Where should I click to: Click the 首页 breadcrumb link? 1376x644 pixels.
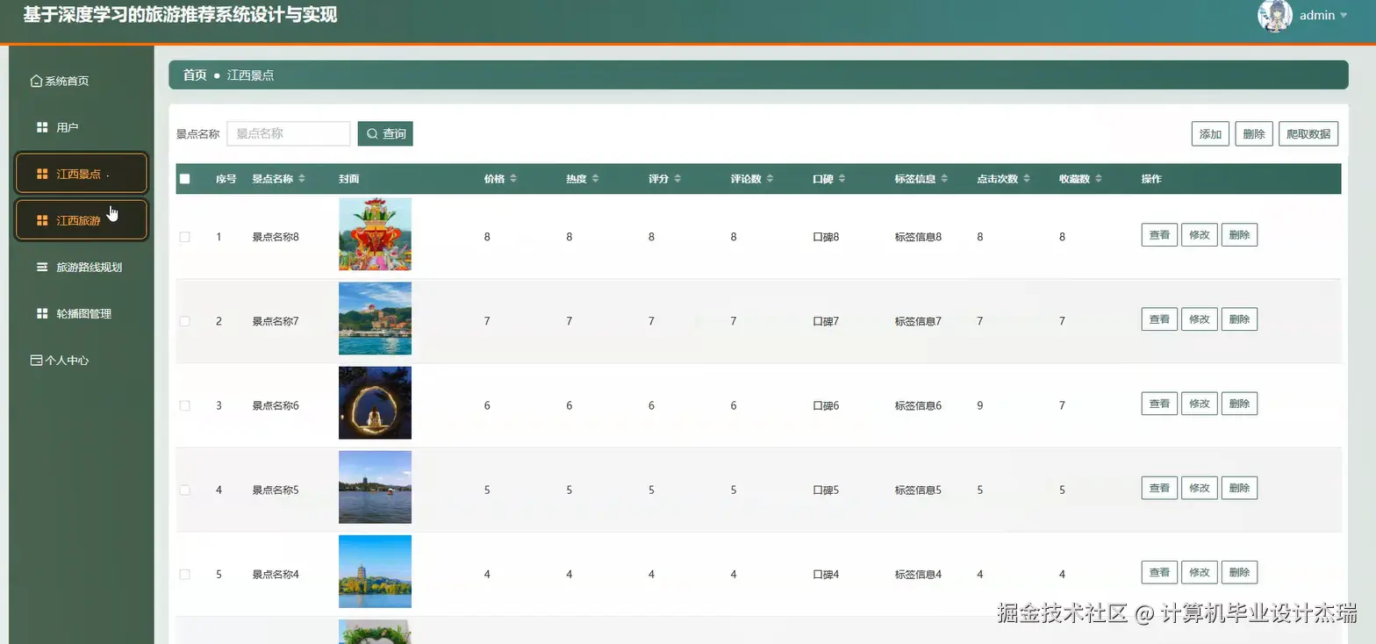tap(195, 75)
